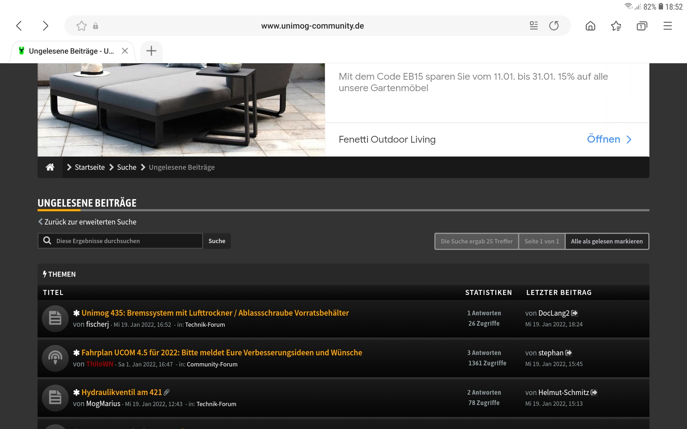Bookmark page with star icon in address bar
687x429 pixels.
[82, 26]
